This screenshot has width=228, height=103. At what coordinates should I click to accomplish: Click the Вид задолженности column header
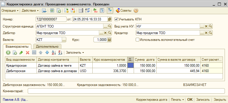(21, 60)
